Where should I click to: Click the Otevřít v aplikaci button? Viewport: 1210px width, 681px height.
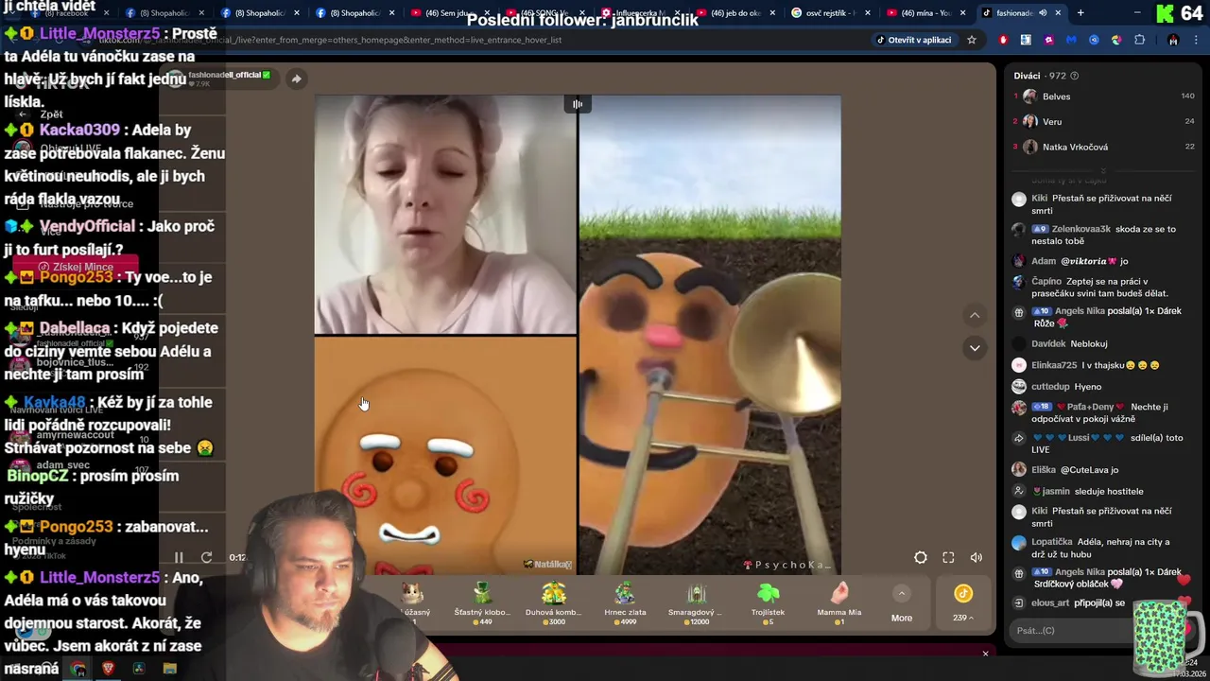(913, 40)
